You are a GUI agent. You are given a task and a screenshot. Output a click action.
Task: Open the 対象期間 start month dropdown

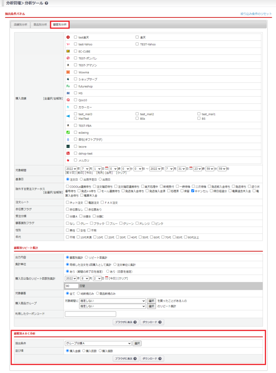[85, 169]
